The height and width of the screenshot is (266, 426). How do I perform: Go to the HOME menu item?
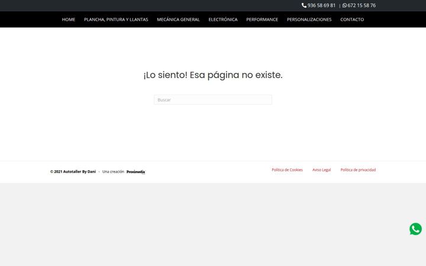click(x=69, y=20)
